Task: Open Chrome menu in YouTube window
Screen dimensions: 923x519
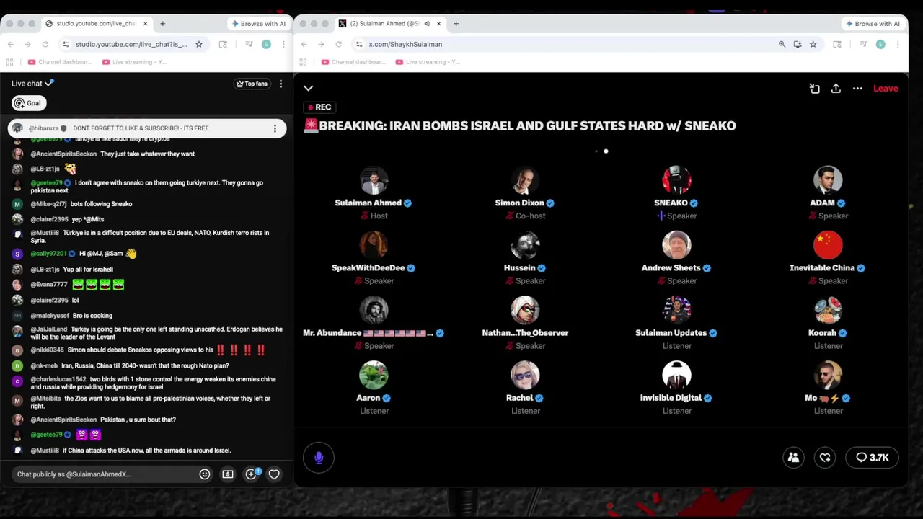Action: (x=283, y=45)
